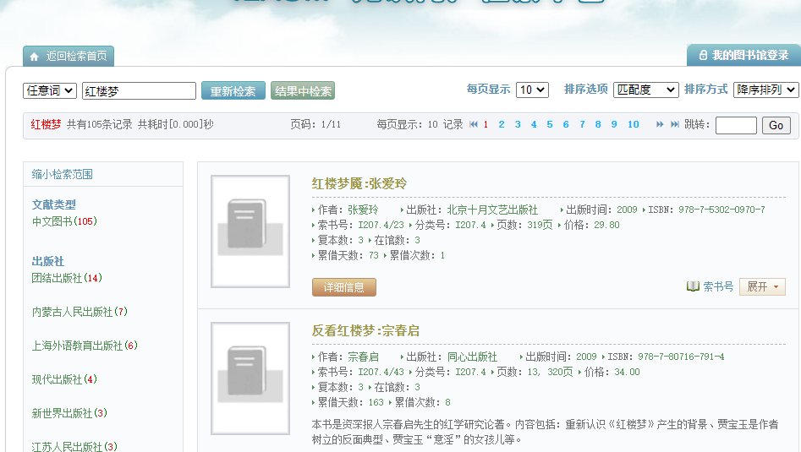Click the 页码: 1/11 indicator

tap(315, 124)
